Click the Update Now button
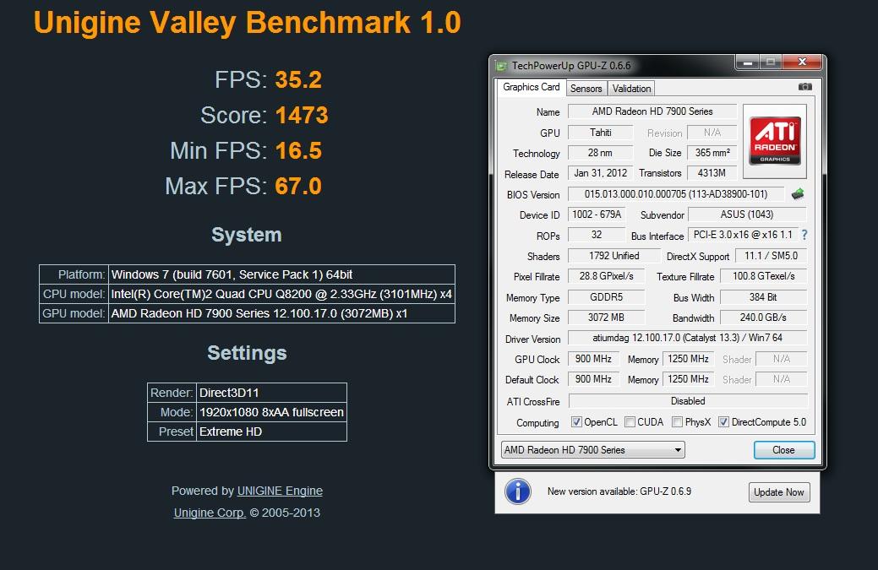878x570 pixels. pyautogui.click(x=779, y=492)
